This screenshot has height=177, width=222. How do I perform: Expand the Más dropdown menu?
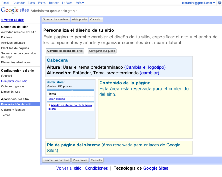[80, 3]
